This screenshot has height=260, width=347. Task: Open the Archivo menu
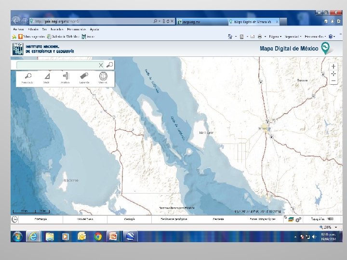[x=19, y=29]
